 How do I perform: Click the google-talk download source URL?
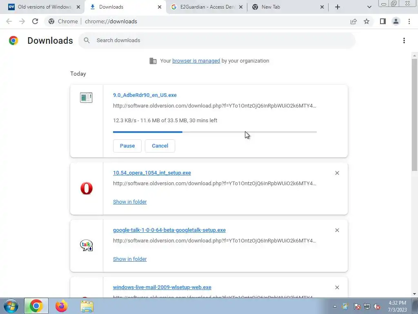tap(215, 240)
